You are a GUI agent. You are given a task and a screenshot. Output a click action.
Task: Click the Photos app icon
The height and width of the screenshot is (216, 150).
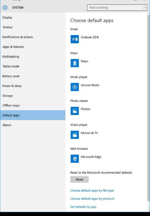[x=75, y=111]
